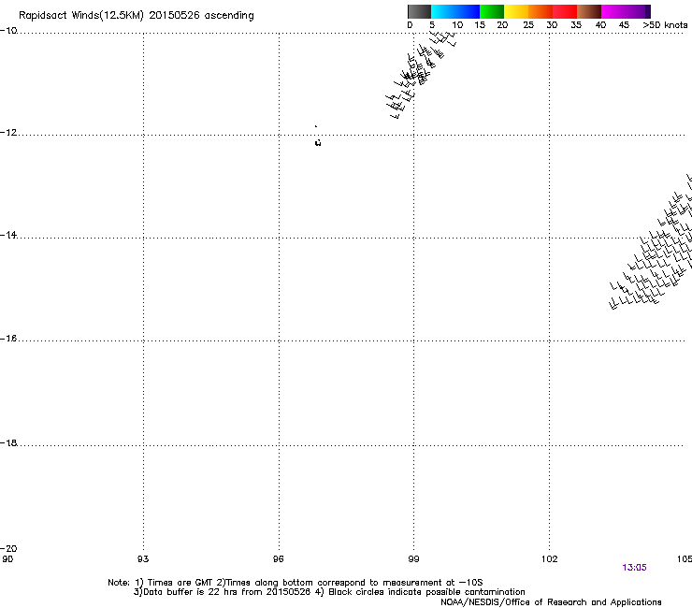This screenshot has width=692, height=608.
Task: Click the latitude label '-20'
Action: (x=8, y=548)
